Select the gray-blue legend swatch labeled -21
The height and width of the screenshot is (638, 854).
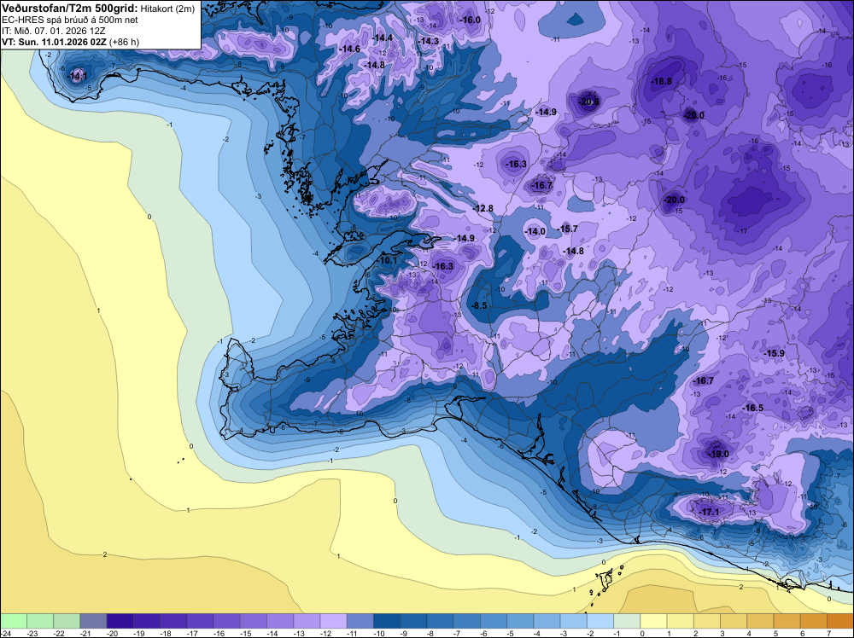point(93,621)
